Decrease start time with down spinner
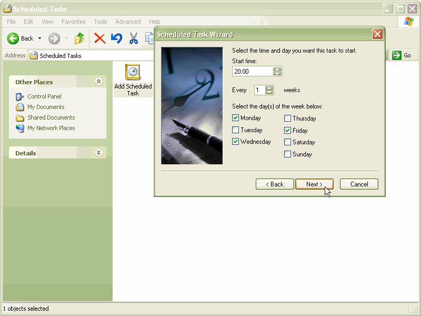421x316 pixels. [x=277, y=73]
